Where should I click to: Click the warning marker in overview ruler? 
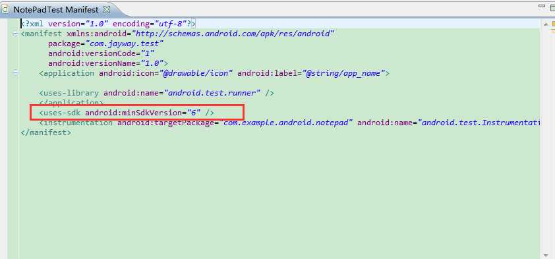point(553,24)
